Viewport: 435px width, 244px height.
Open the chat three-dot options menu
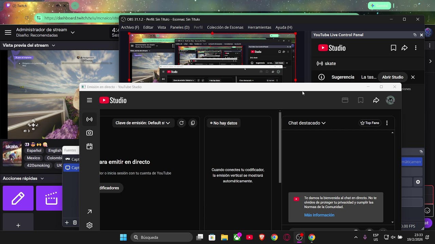tap(387, 123)
